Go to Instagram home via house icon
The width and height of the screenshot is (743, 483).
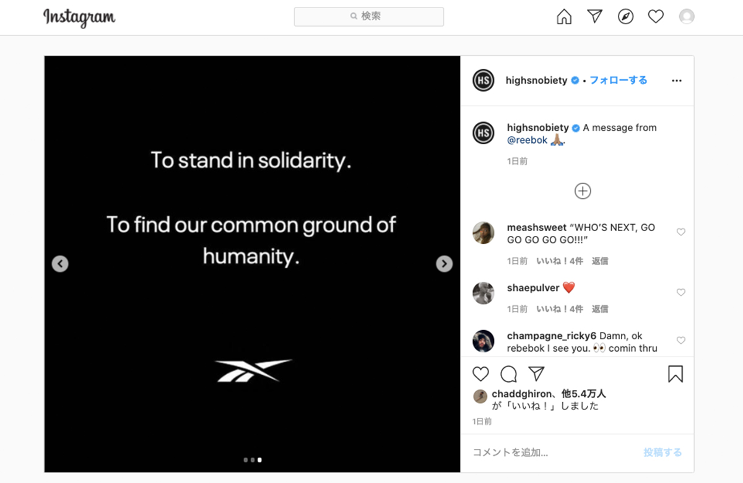tap(564, 17)
